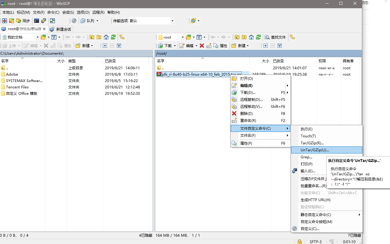390x244 pixels.
Task: Click the remote panel home directory icon
Action: pos(251,37)
